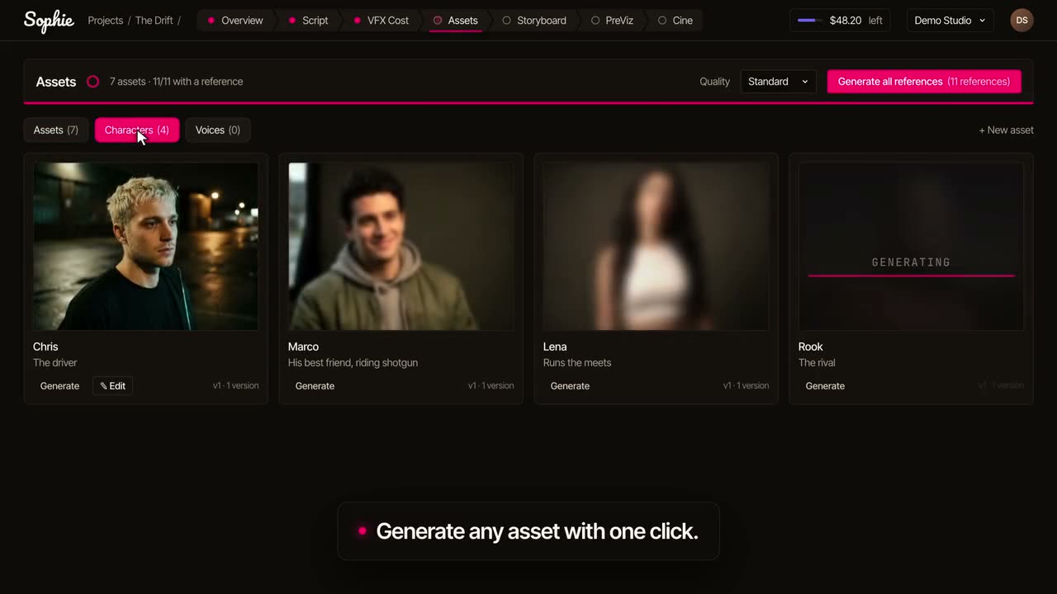Open Lena character thumbnail
Image resolution: width=1057 pixels, height=594 pixels.
(x=656, y=246)
